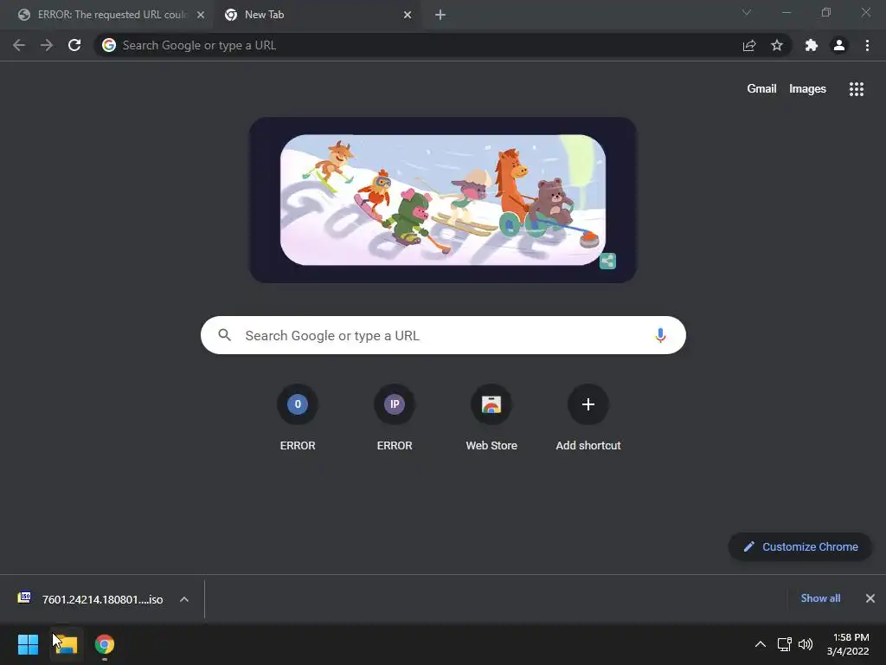This screenshot has height=665, width=886.
Task: Show hidden system tray icons
Action: point(761,644)
